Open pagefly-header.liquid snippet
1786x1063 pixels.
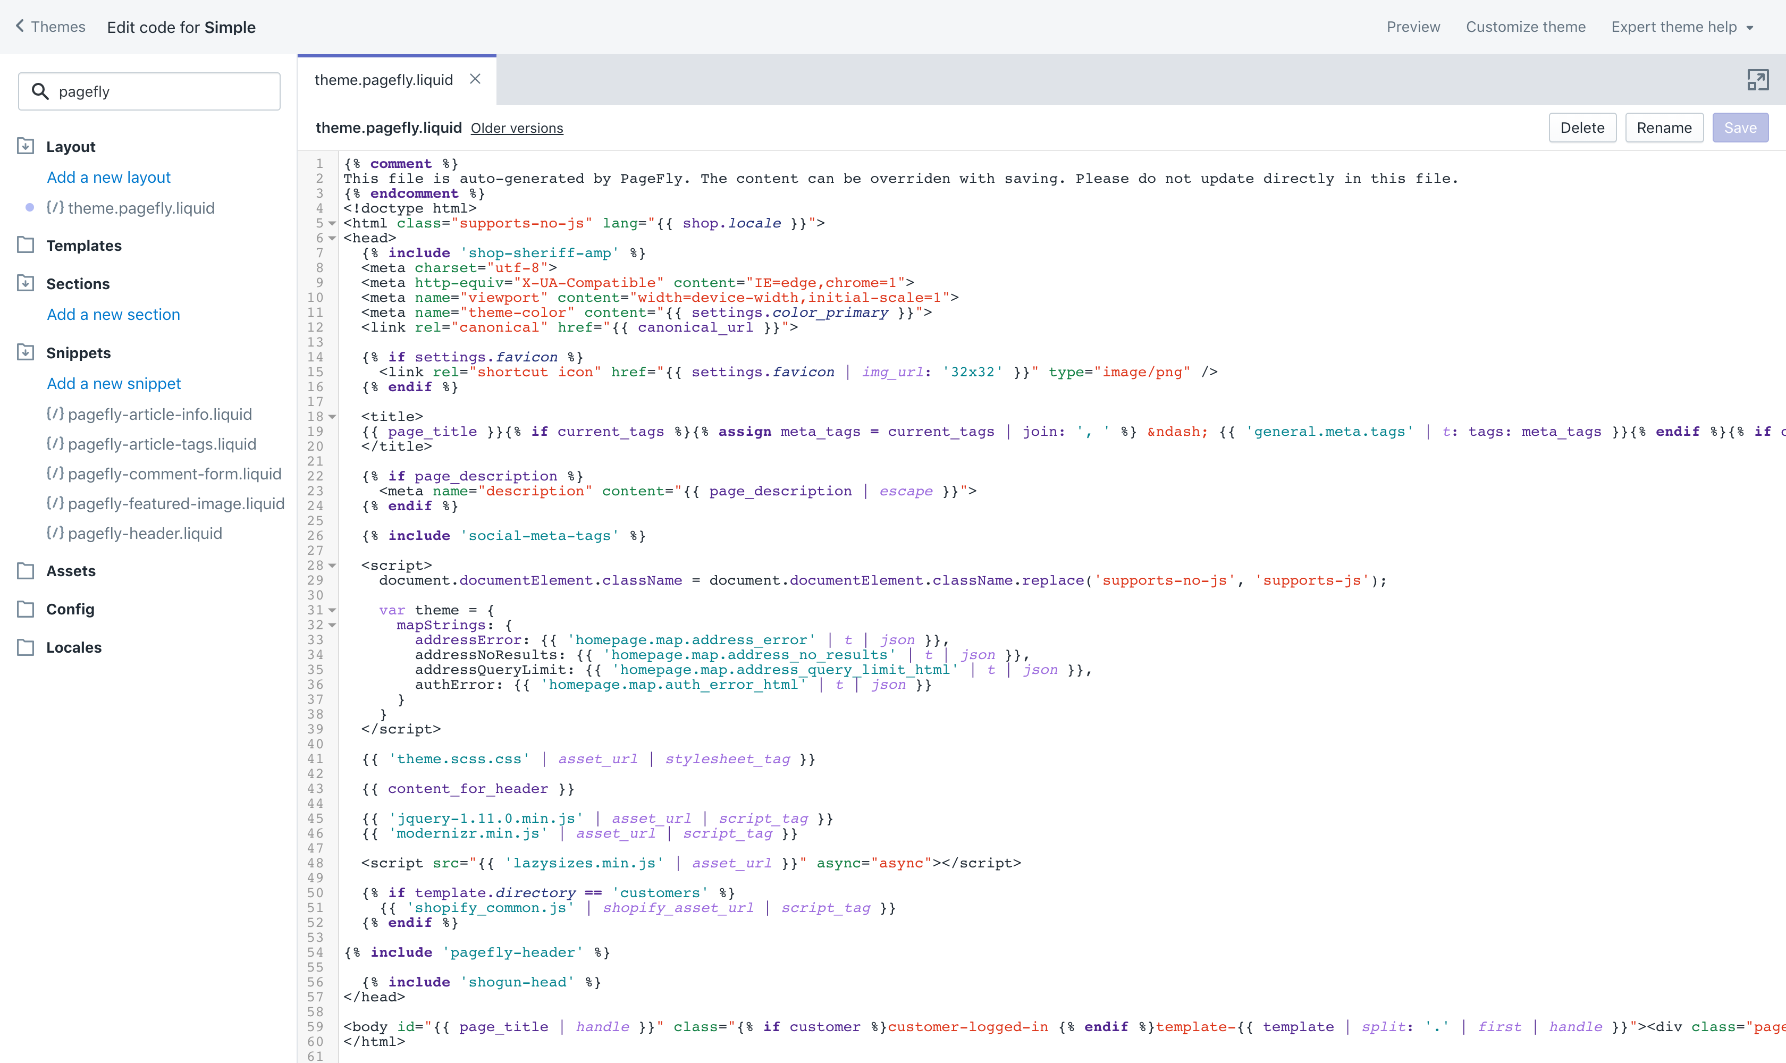tap(145, 534)
